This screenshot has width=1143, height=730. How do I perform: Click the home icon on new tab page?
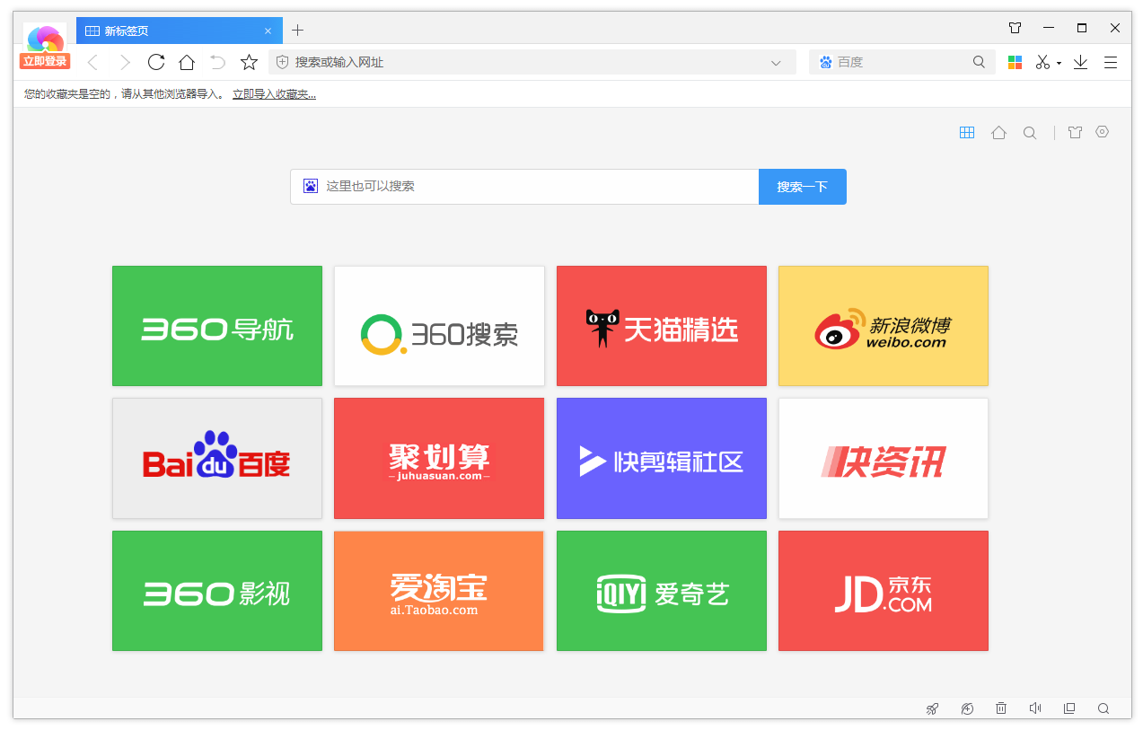tap(998, 132)
